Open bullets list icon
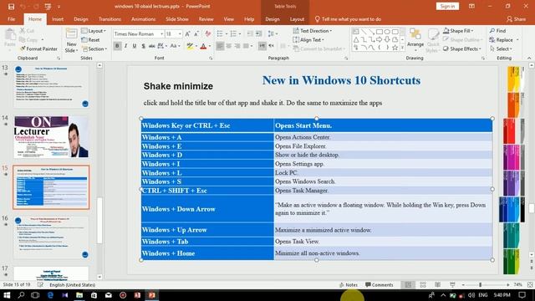 [x=220, y=33]
